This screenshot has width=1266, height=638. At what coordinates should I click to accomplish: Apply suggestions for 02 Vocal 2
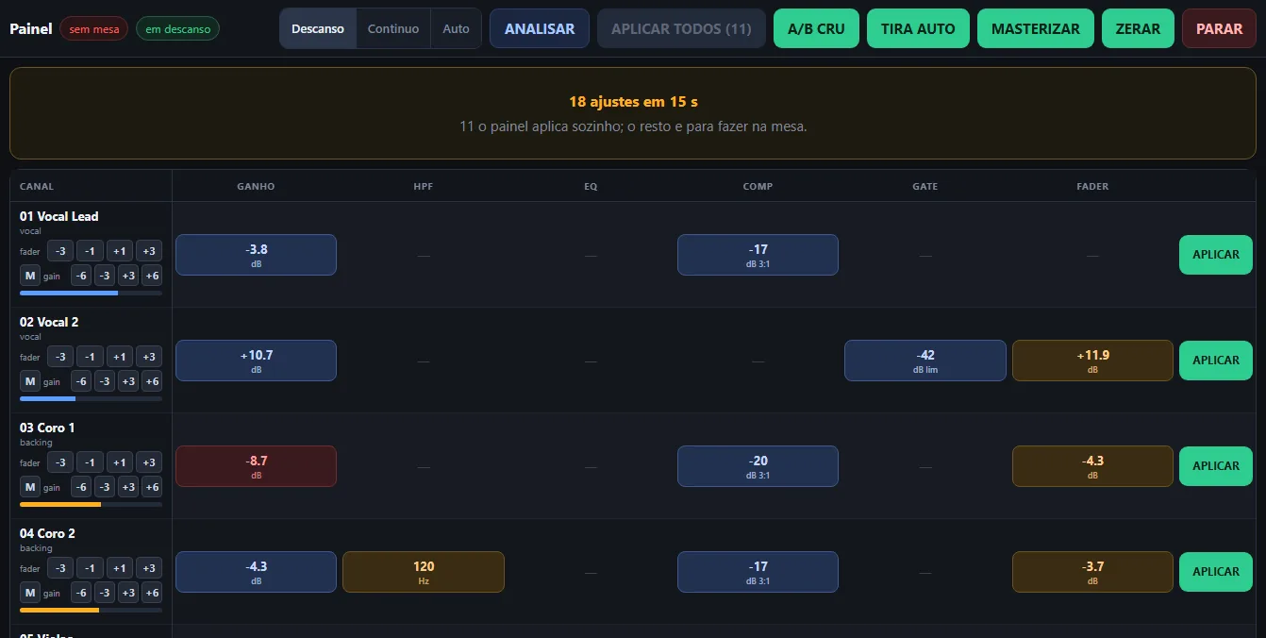pyautogui.click(x=1216, y=361)
